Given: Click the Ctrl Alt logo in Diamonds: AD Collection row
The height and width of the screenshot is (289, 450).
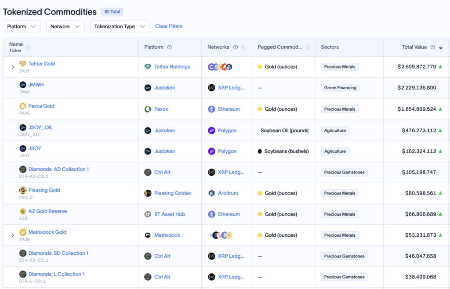Looking at the screenshot, I should [x=148, y=172].
